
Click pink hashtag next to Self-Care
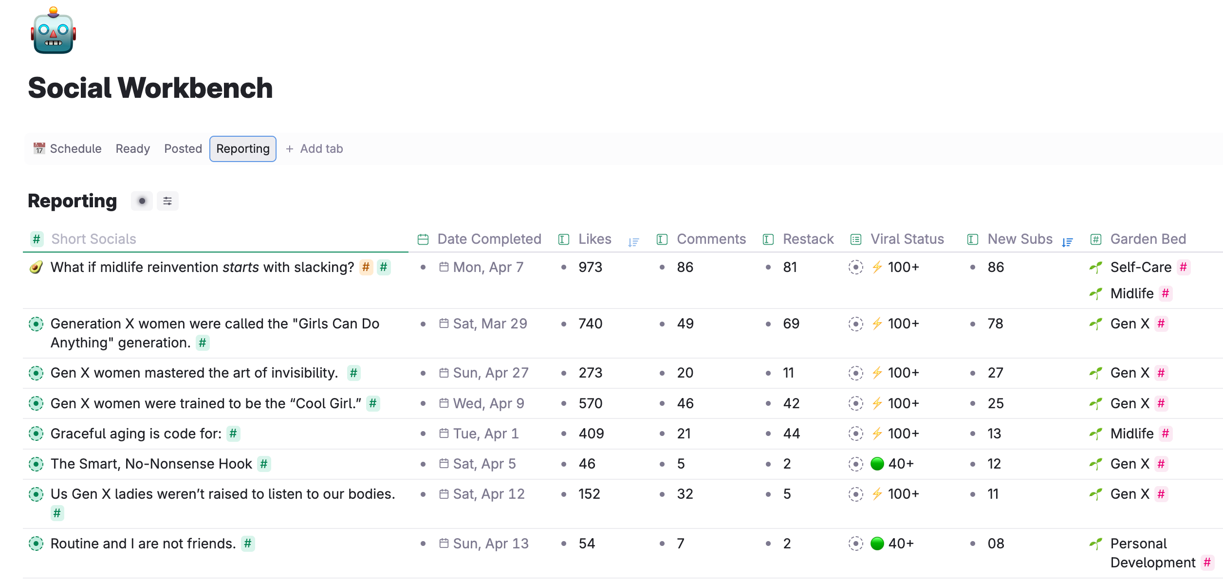pos(1183,267)
